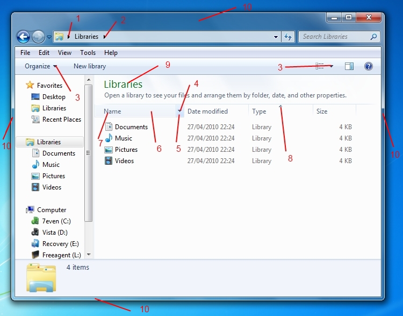This screenshot has width=403, height=316.
Task: Open the Edit menu
Action: (44, 53)
